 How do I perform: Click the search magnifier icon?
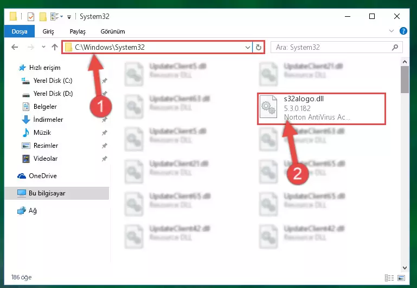coord(395,47)
